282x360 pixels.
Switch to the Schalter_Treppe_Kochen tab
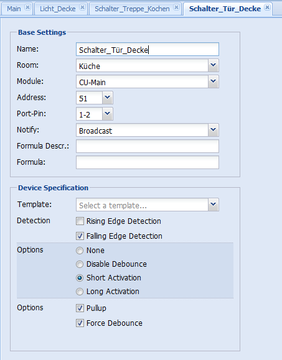point(132,9)
